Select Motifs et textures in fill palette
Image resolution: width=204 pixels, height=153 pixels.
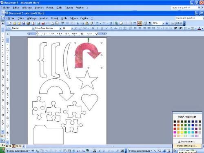187,146
